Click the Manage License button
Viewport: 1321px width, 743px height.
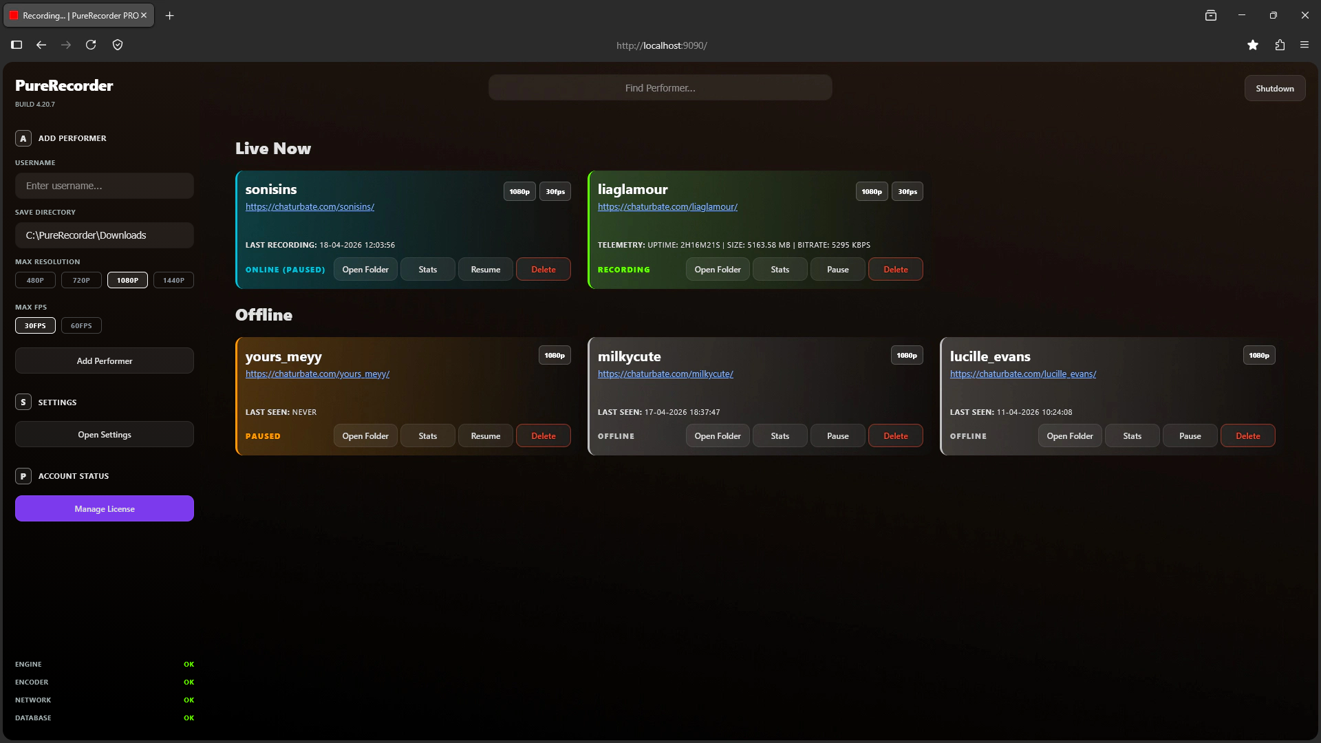[104, 508]
